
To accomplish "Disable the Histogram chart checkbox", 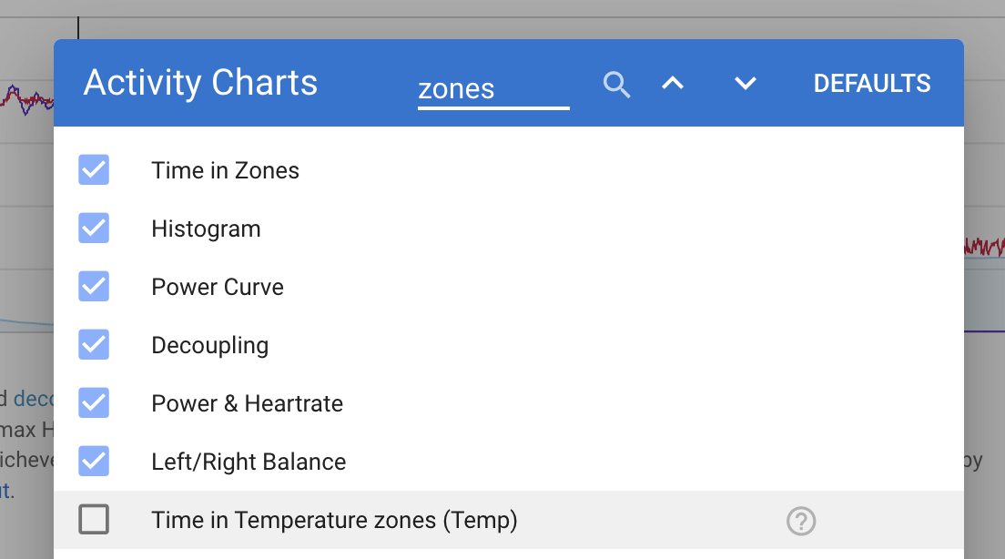I will coord(94,229).
